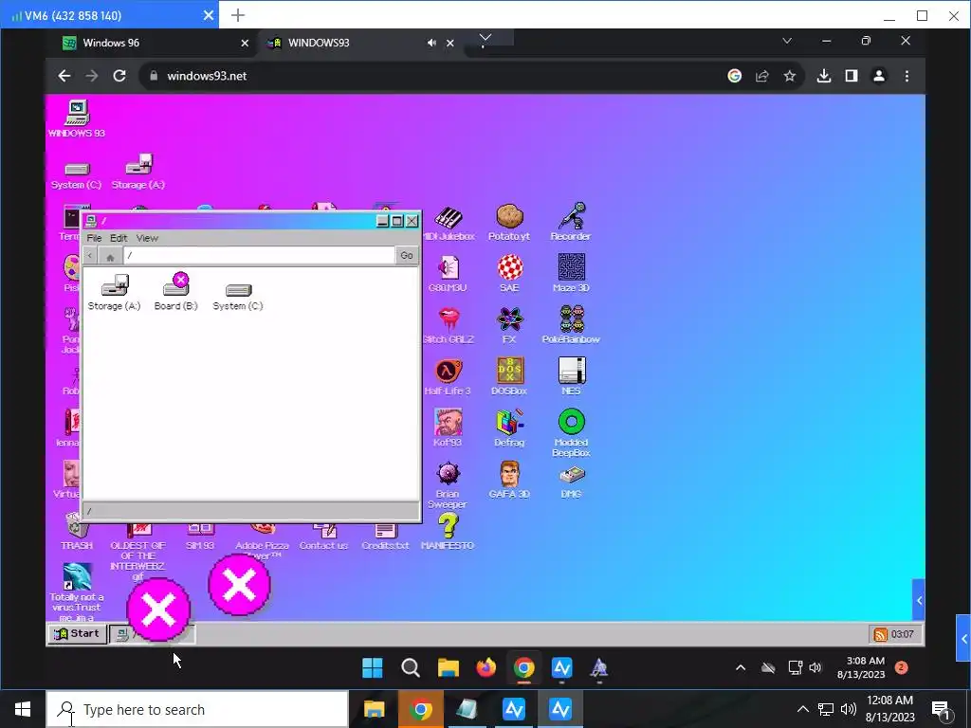
Task: Open Half-Life 3 lambda icon
Action: point(448,377)
